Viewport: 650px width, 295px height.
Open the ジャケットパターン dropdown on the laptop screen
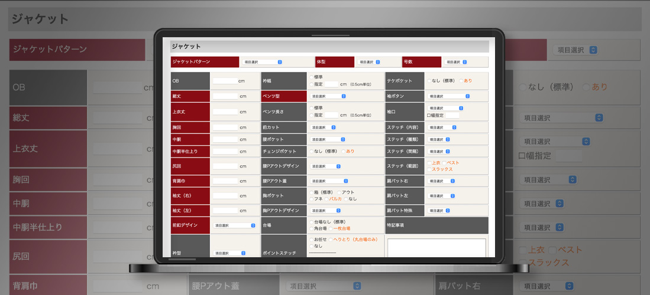(262, 62)
